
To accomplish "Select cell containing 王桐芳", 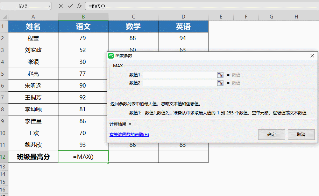I will click(x=33, y=97).
